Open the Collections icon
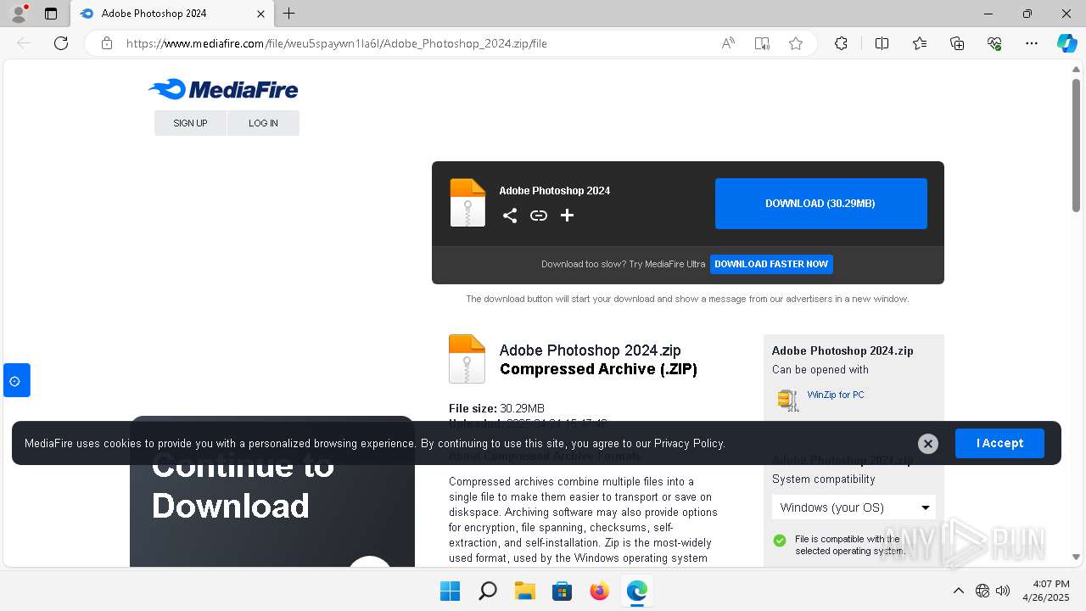 point(957,43)
